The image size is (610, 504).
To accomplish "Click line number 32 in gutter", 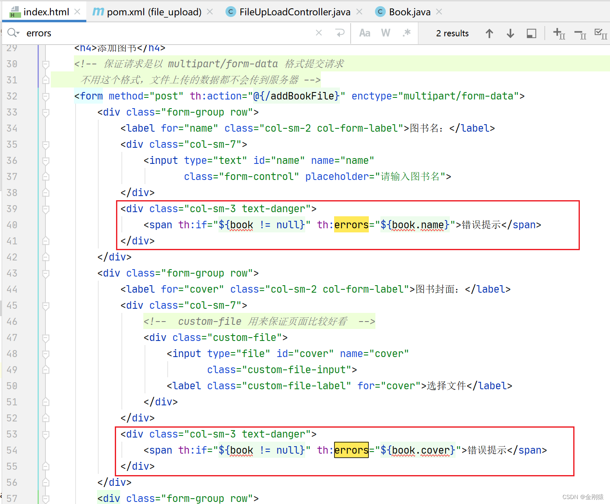I will (x=12, y=96).
